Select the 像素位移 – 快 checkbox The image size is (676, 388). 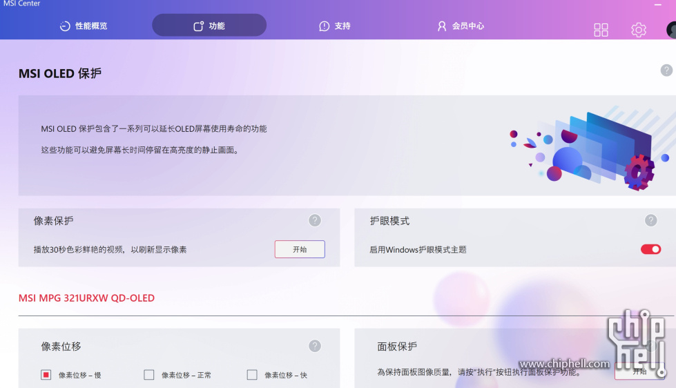point(252,375)
